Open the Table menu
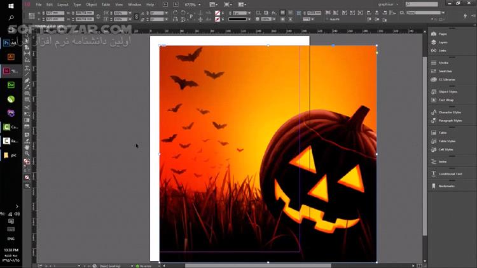Screen dimensions: 477x268 [106, 4]
